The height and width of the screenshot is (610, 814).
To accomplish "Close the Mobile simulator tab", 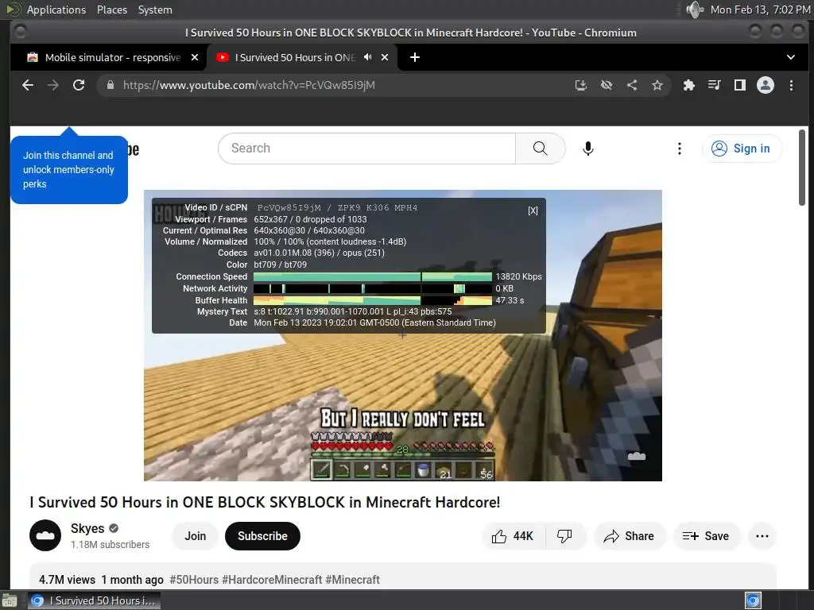I will tap(195, 57).
